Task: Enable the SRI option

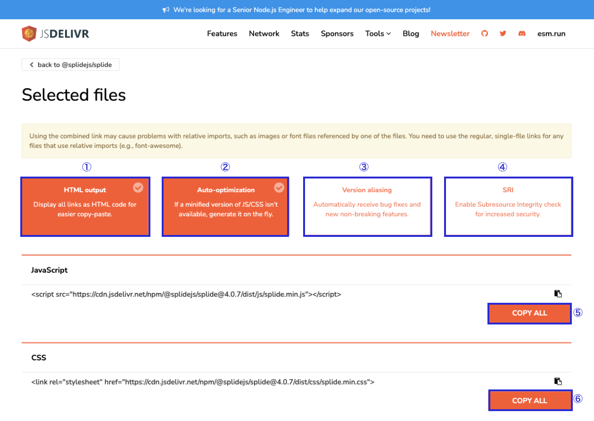Action: pyautogui.click(x=508, y=207)
